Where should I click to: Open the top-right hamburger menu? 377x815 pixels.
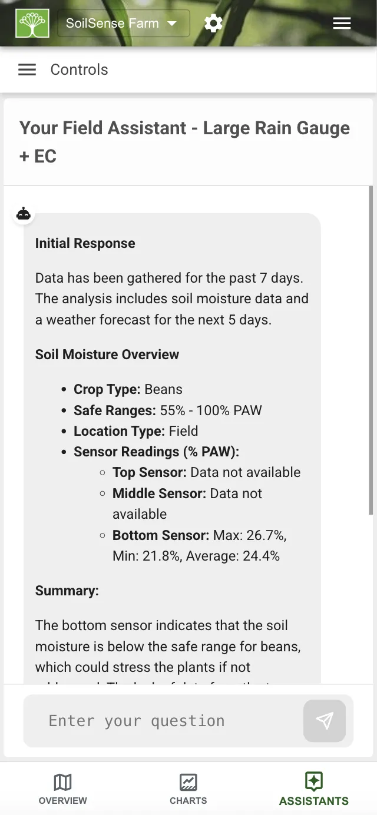click(342, 23)
